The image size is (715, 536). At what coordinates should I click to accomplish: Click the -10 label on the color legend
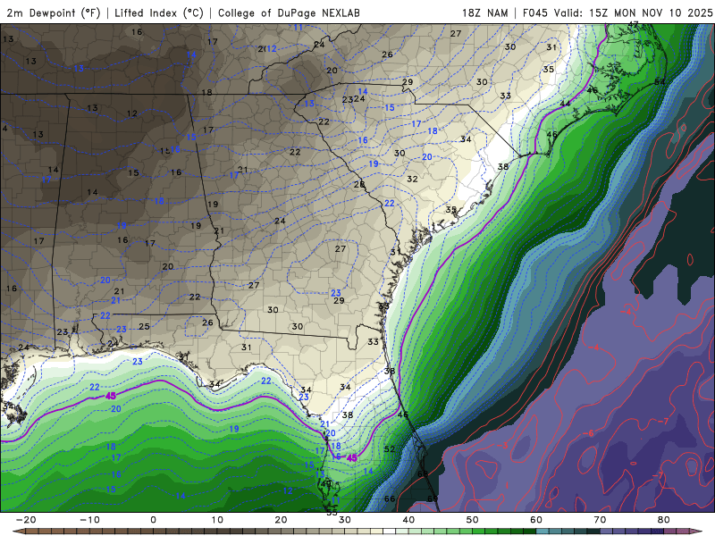[89, 520]
